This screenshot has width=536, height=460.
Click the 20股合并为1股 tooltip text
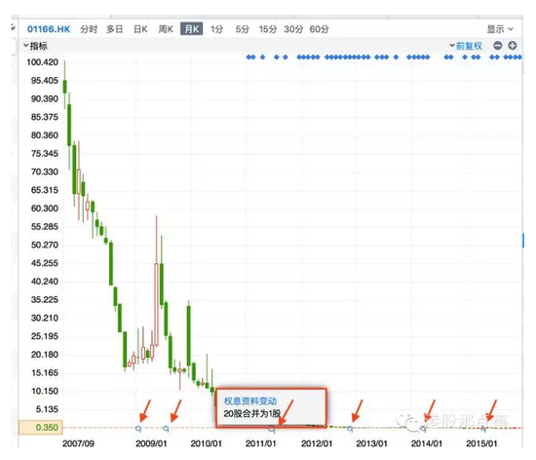(x=252, y=413)
